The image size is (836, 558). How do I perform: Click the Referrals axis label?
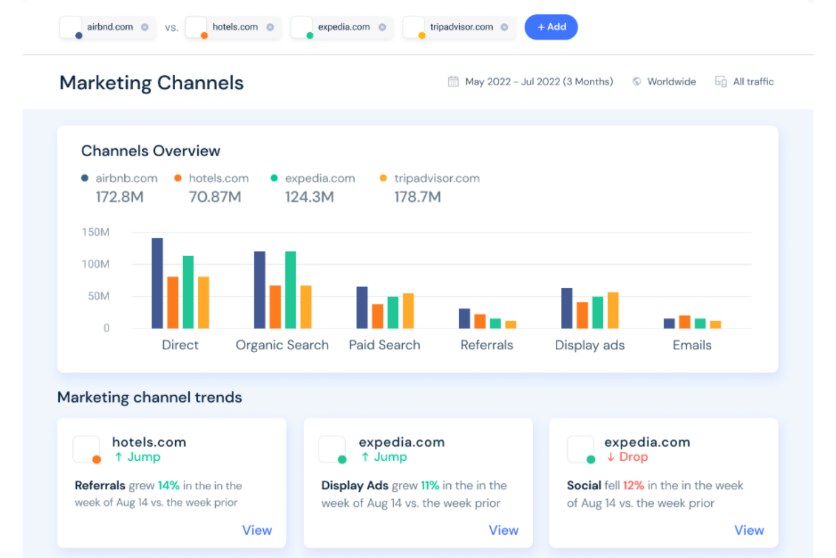487,345
